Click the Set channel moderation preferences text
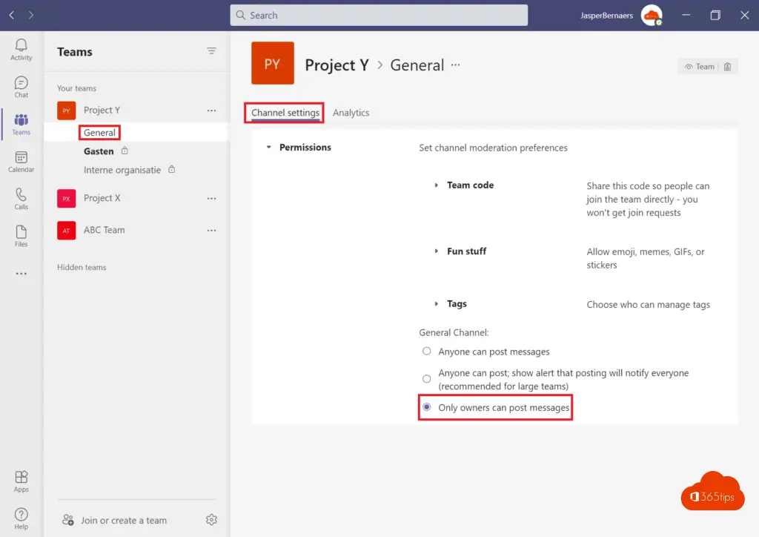Screen dimensions: 759x537 [x=493, y=148]
